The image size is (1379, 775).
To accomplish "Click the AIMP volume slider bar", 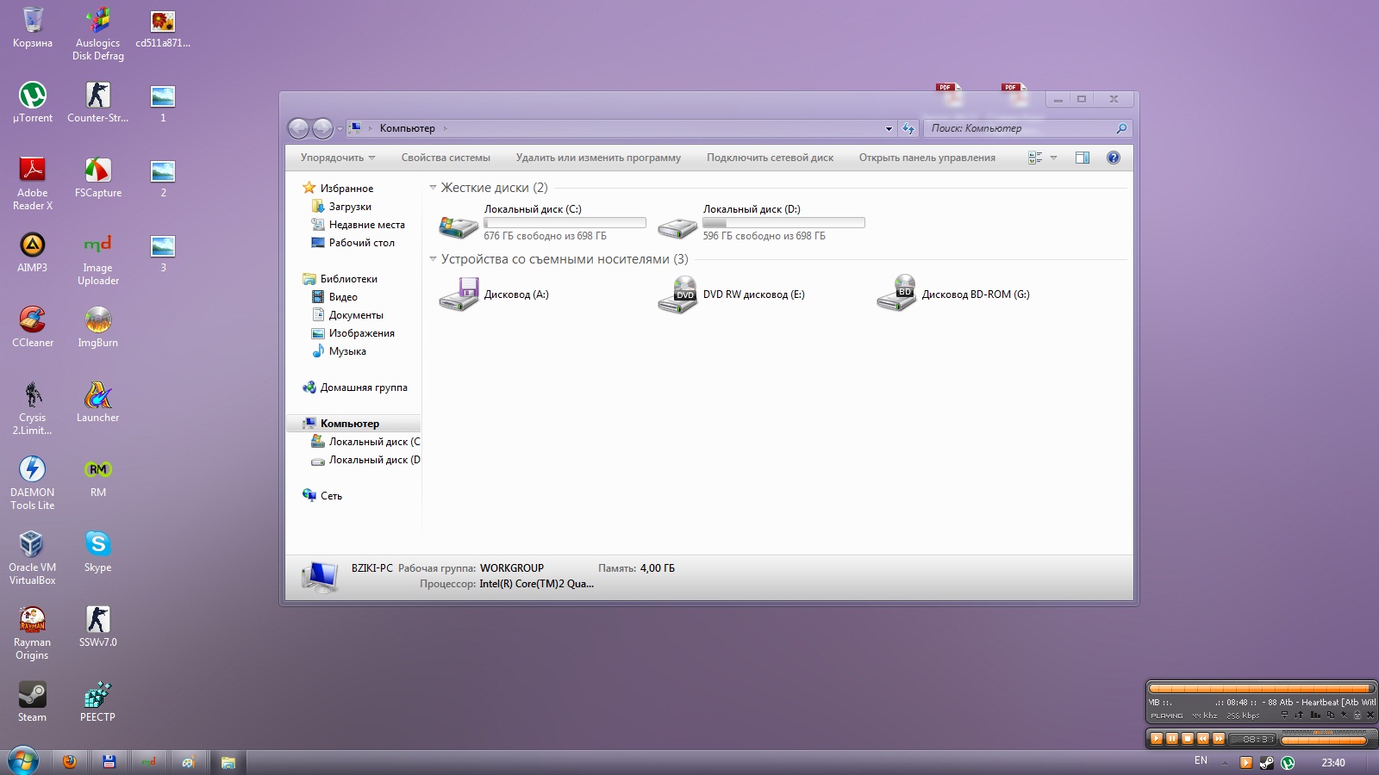I will pyautogui.click(x=1324, y=740).
